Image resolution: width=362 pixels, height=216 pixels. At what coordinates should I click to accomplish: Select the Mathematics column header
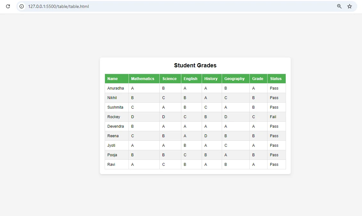[143, 78]
